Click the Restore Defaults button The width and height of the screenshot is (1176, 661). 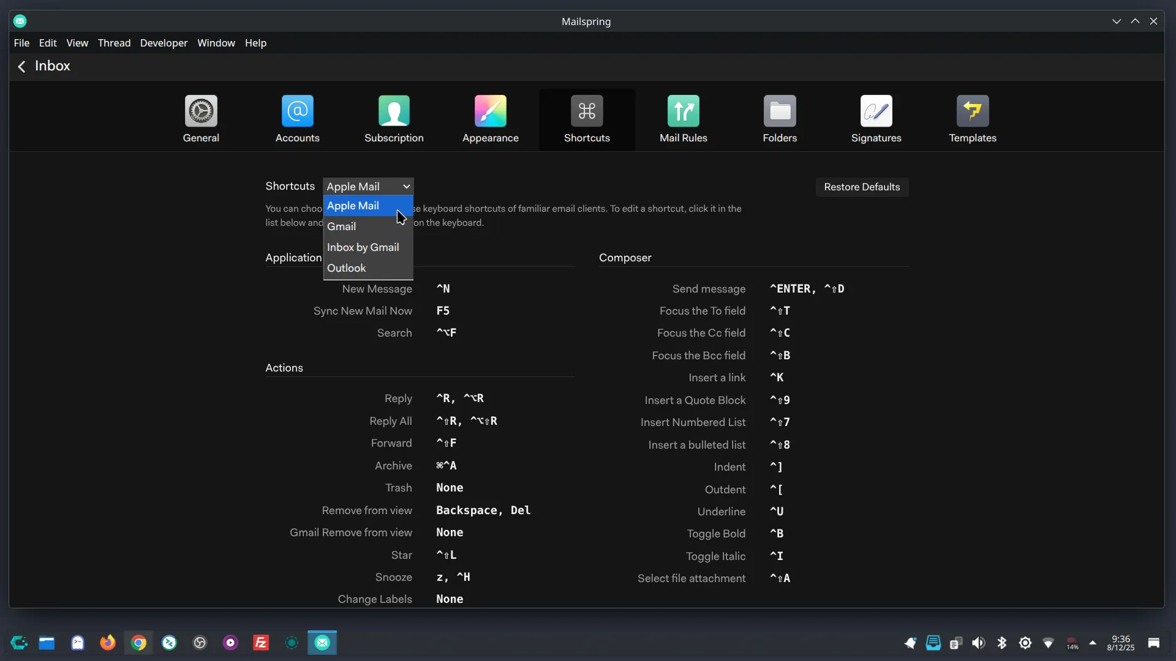point(861,187)
